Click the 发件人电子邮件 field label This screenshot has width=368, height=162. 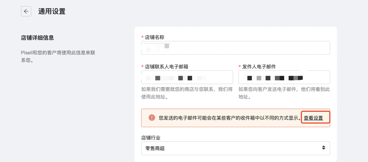pos(259,67)
